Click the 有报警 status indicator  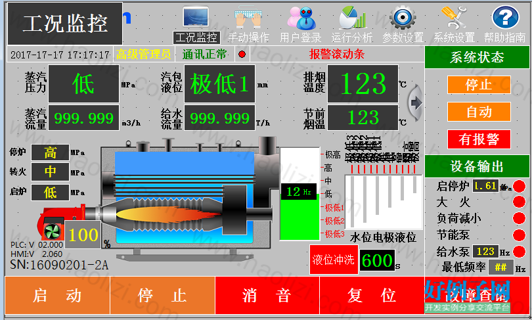[479, 139]
